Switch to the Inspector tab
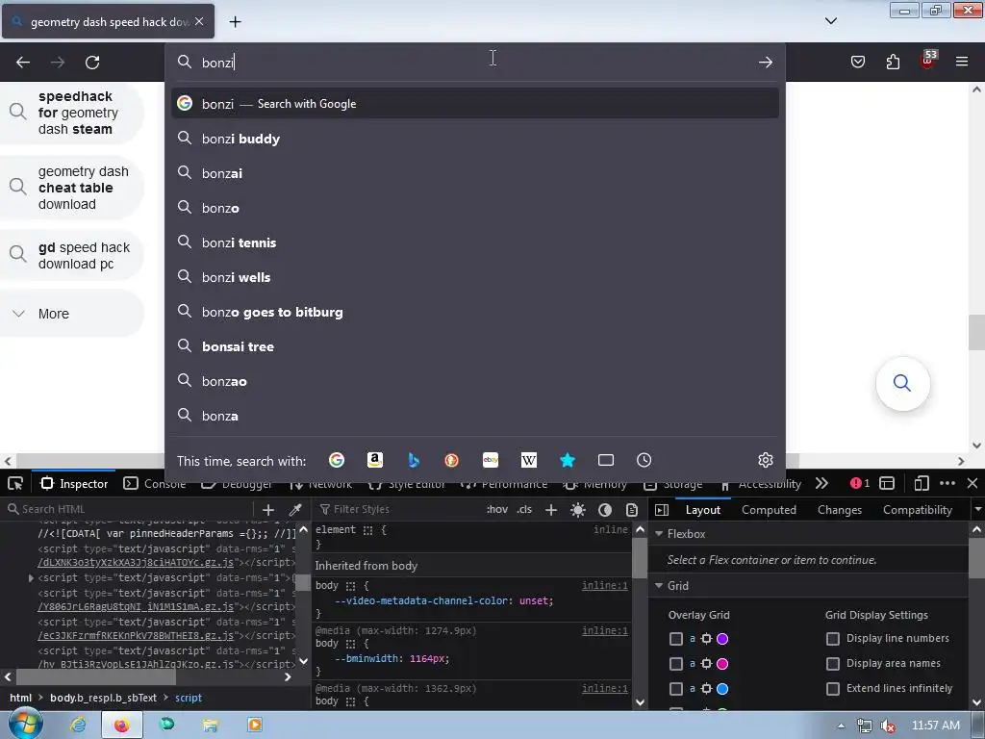This screenshot has height=739, width=985. (x=75, y=483)
